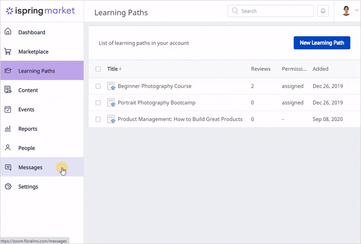Open the Content section
The width and height of the screenshot is (361, 244).
point(42,90)
